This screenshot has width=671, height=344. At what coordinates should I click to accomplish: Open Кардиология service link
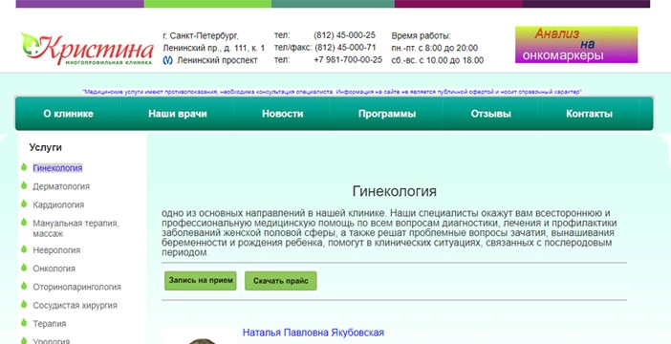tap(58, 204)
